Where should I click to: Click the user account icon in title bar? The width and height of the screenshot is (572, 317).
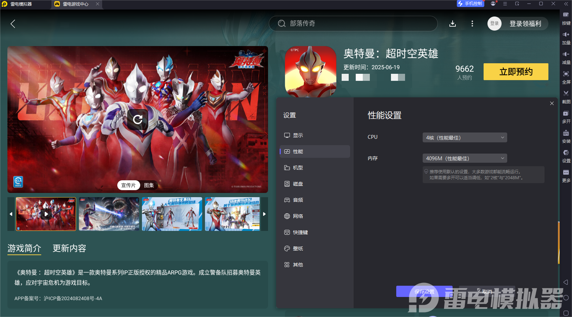click(493, 4)
